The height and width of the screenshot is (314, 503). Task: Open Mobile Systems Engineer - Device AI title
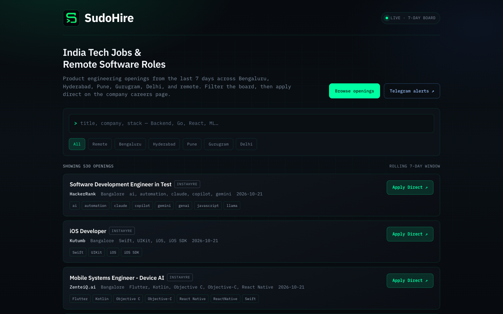click(117, 278)
